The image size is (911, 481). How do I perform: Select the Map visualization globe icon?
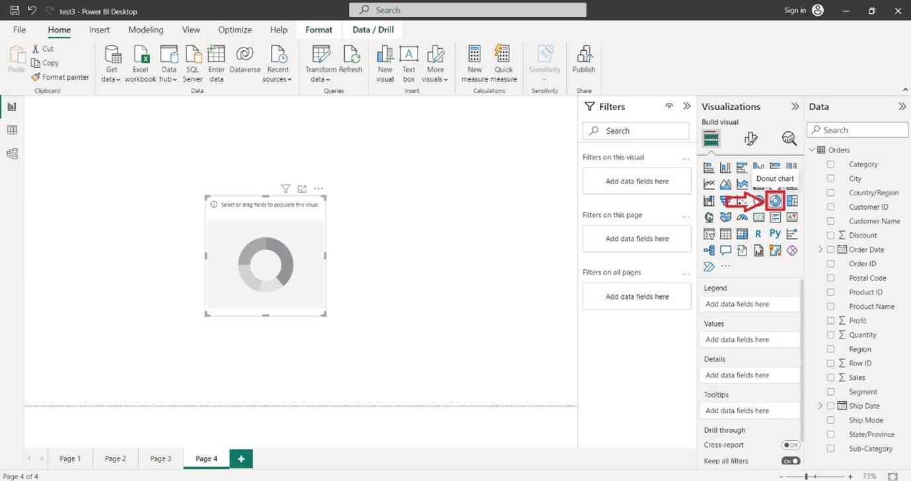click(709, 217)
